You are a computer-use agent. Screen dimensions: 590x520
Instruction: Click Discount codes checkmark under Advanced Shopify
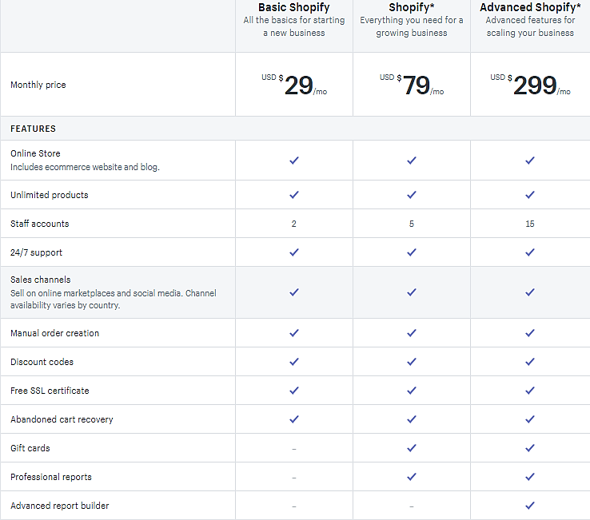coord(530,362)
